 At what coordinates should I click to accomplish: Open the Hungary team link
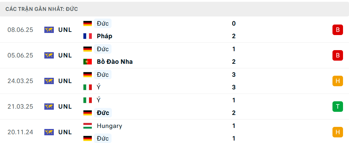click(x=109, y=126)
